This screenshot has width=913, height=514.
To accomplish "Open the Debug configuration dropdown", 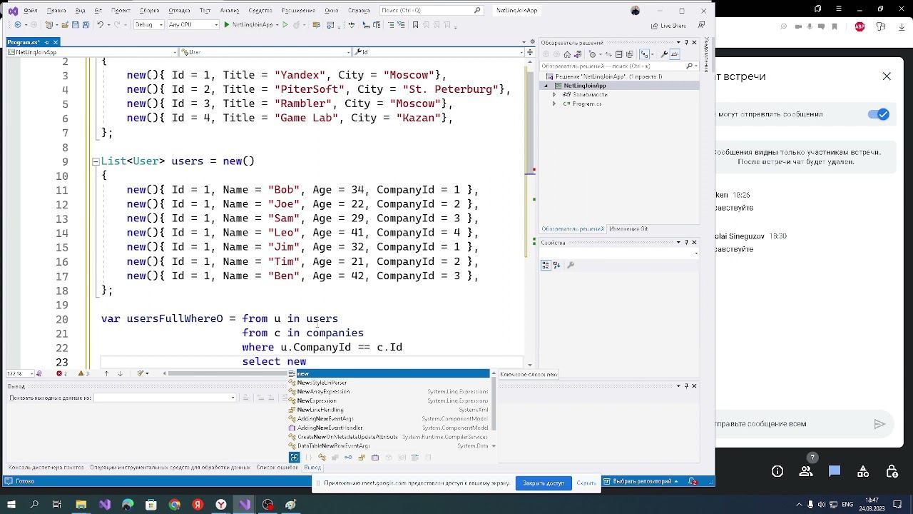I will (x=148, y=25).
